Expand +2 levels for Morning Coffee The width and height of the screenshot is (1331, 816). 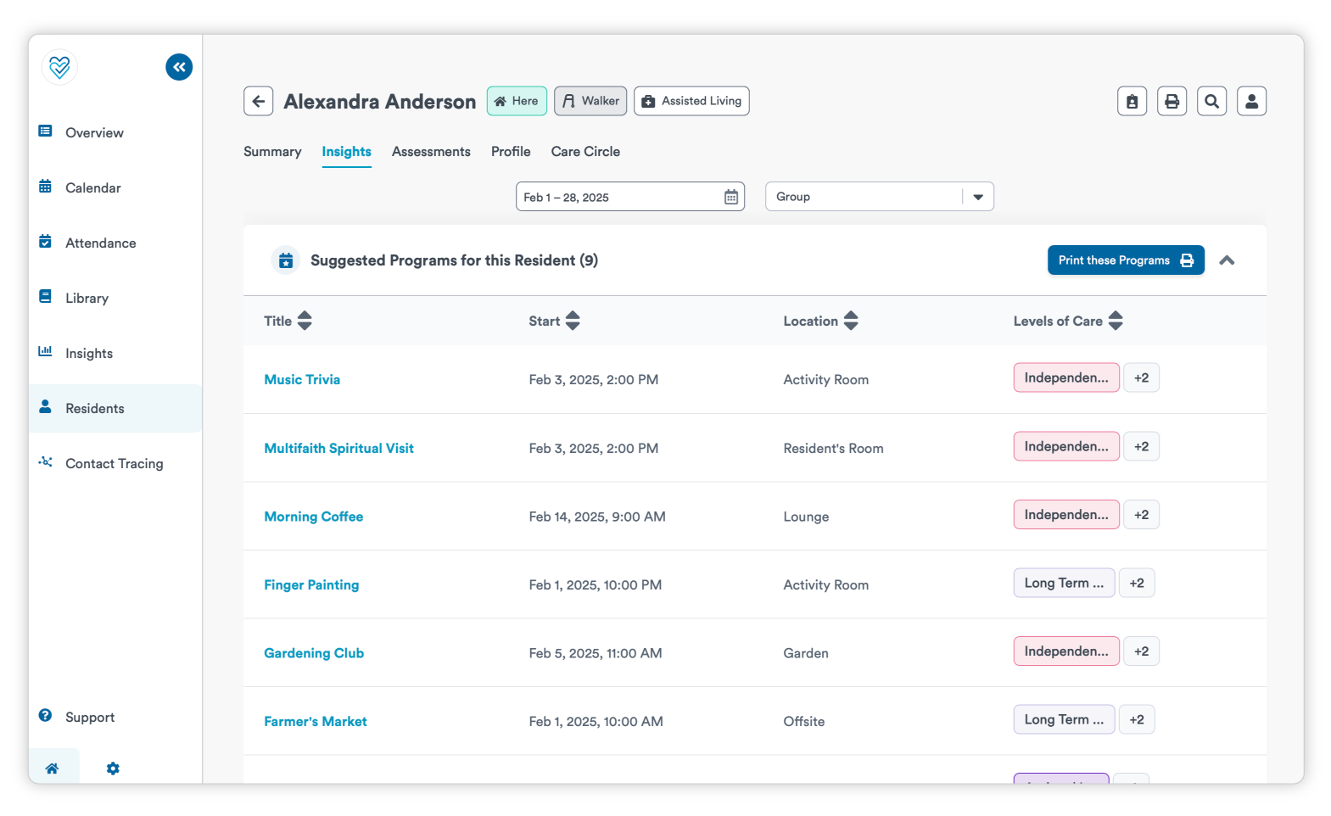(1142, 515)
